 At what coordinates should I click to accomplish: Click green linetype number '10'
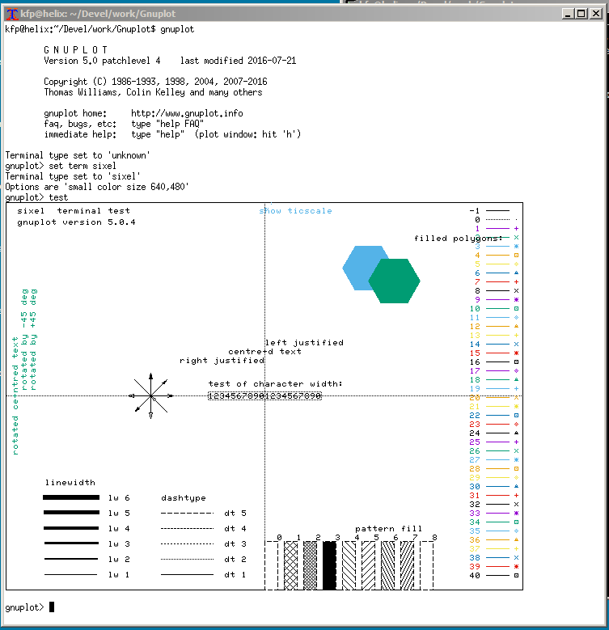tap(475, 309)
